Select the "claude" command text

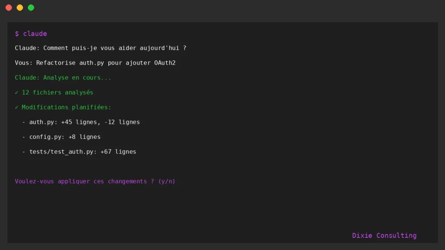click(35, 34)
